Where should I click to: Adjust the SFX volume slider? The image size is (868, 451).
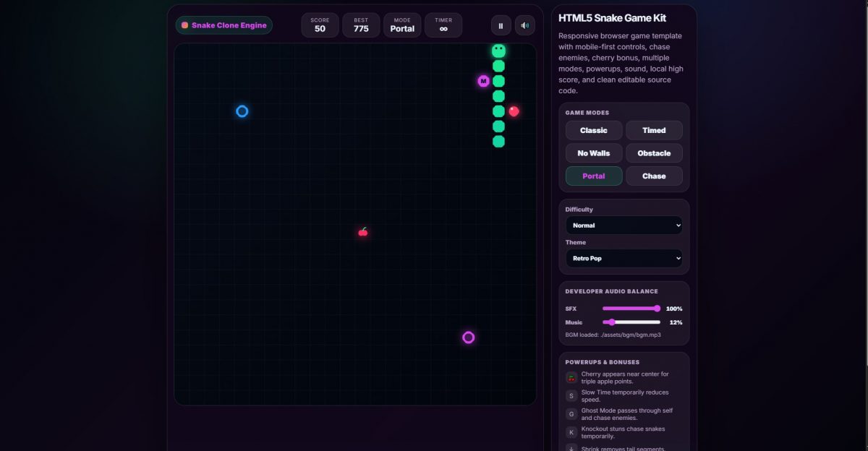631,309
